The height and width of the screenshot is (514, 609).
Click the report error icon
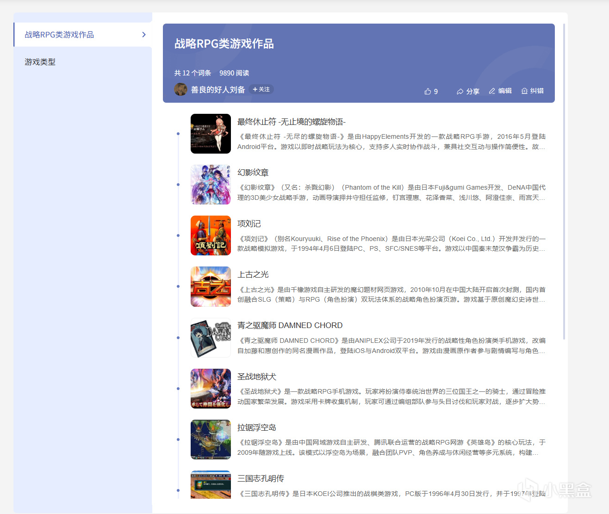pos(524,91)
